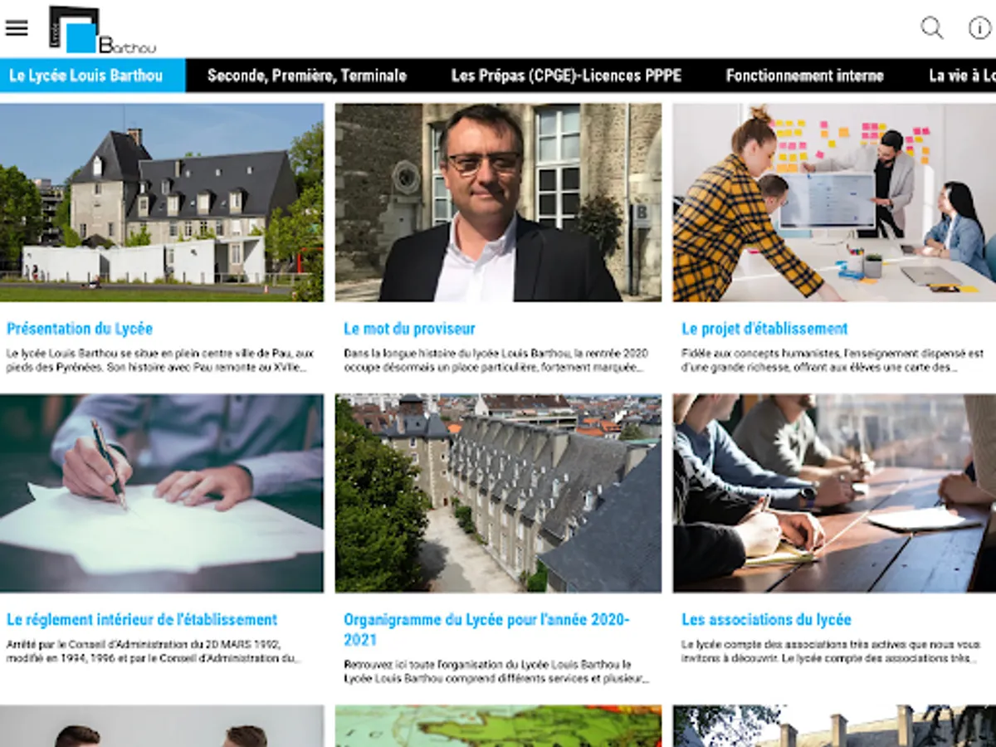Tap the Lycée Barthou logo
996x747 pixels.
click(x=101, y=30)
